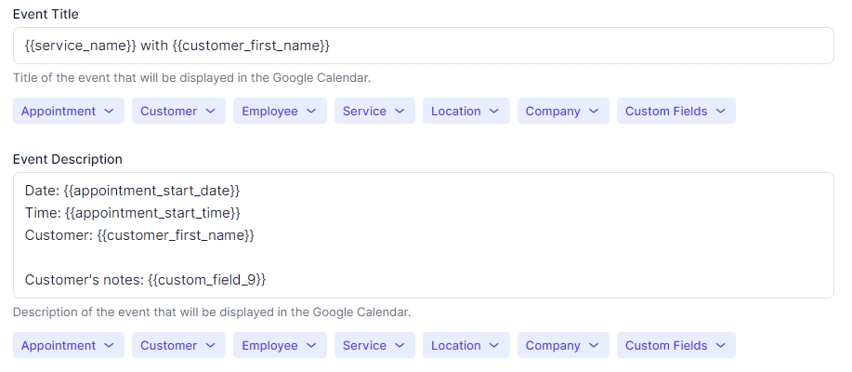Screen dimensions: 852x372
Task: Open Appointment dropdown under Event Title
Action: (68, 112)
